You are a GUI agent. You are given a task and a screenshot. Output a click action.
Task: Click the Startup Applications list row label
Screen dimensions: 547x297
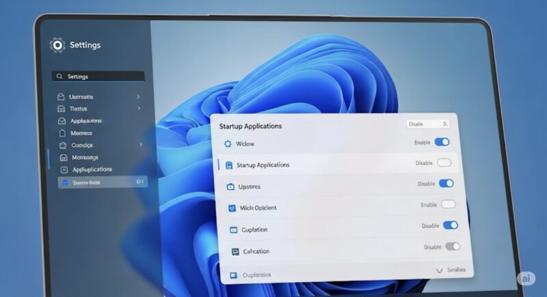(263, 165)
